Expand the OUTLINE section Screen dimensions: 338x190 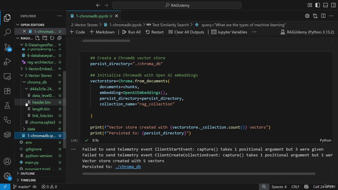pos(28,173)
